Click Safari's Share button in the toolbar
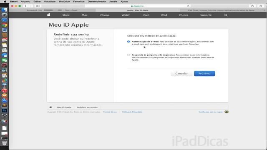Viewport: 267px width, 150px height. pyautogui.click(x=252, y=6)
